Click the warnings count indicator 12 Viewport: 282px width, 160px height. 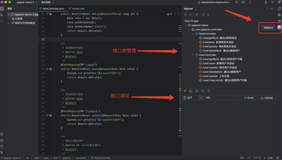(x=169, y=14)
